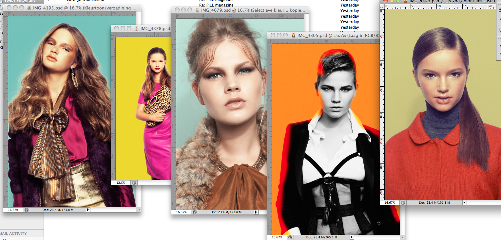Click the ruler origin corner of IMG_4443.psd

(x=382, y=6)
